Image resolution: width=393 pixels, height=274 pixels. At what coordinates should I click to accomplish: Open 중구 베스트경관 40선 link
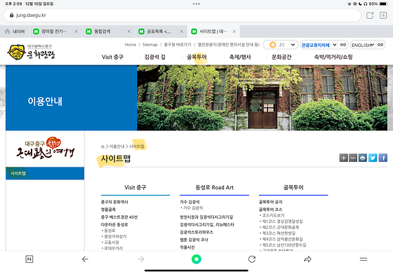(x=119, y=217)
